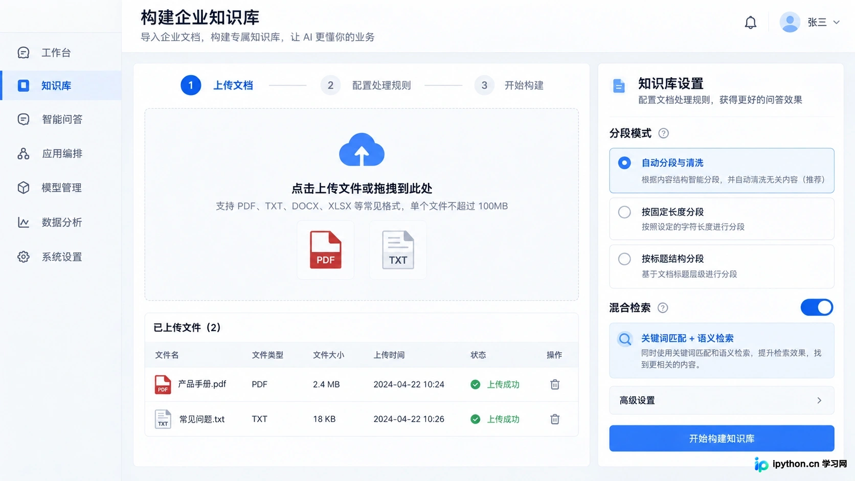
Task: Click the user avatar icon
Action: (x=790, y=22)
